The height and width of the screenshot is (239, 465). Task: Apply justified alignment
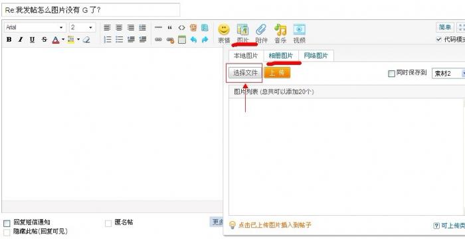(143, 28)
